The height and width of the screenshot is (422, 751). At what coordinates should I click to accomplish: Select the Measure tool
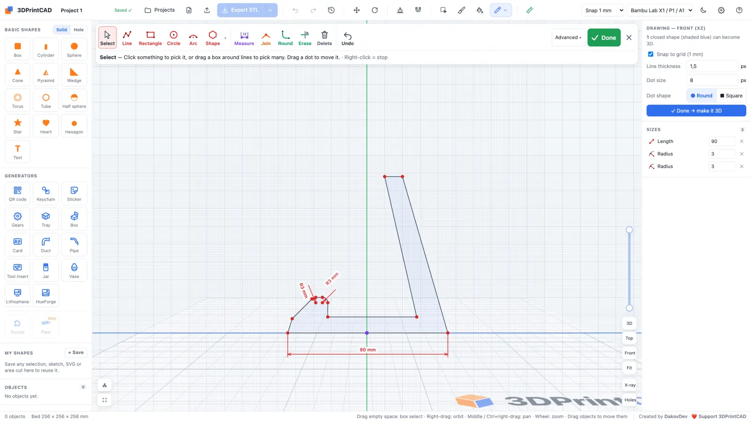(x=244, y=38)
